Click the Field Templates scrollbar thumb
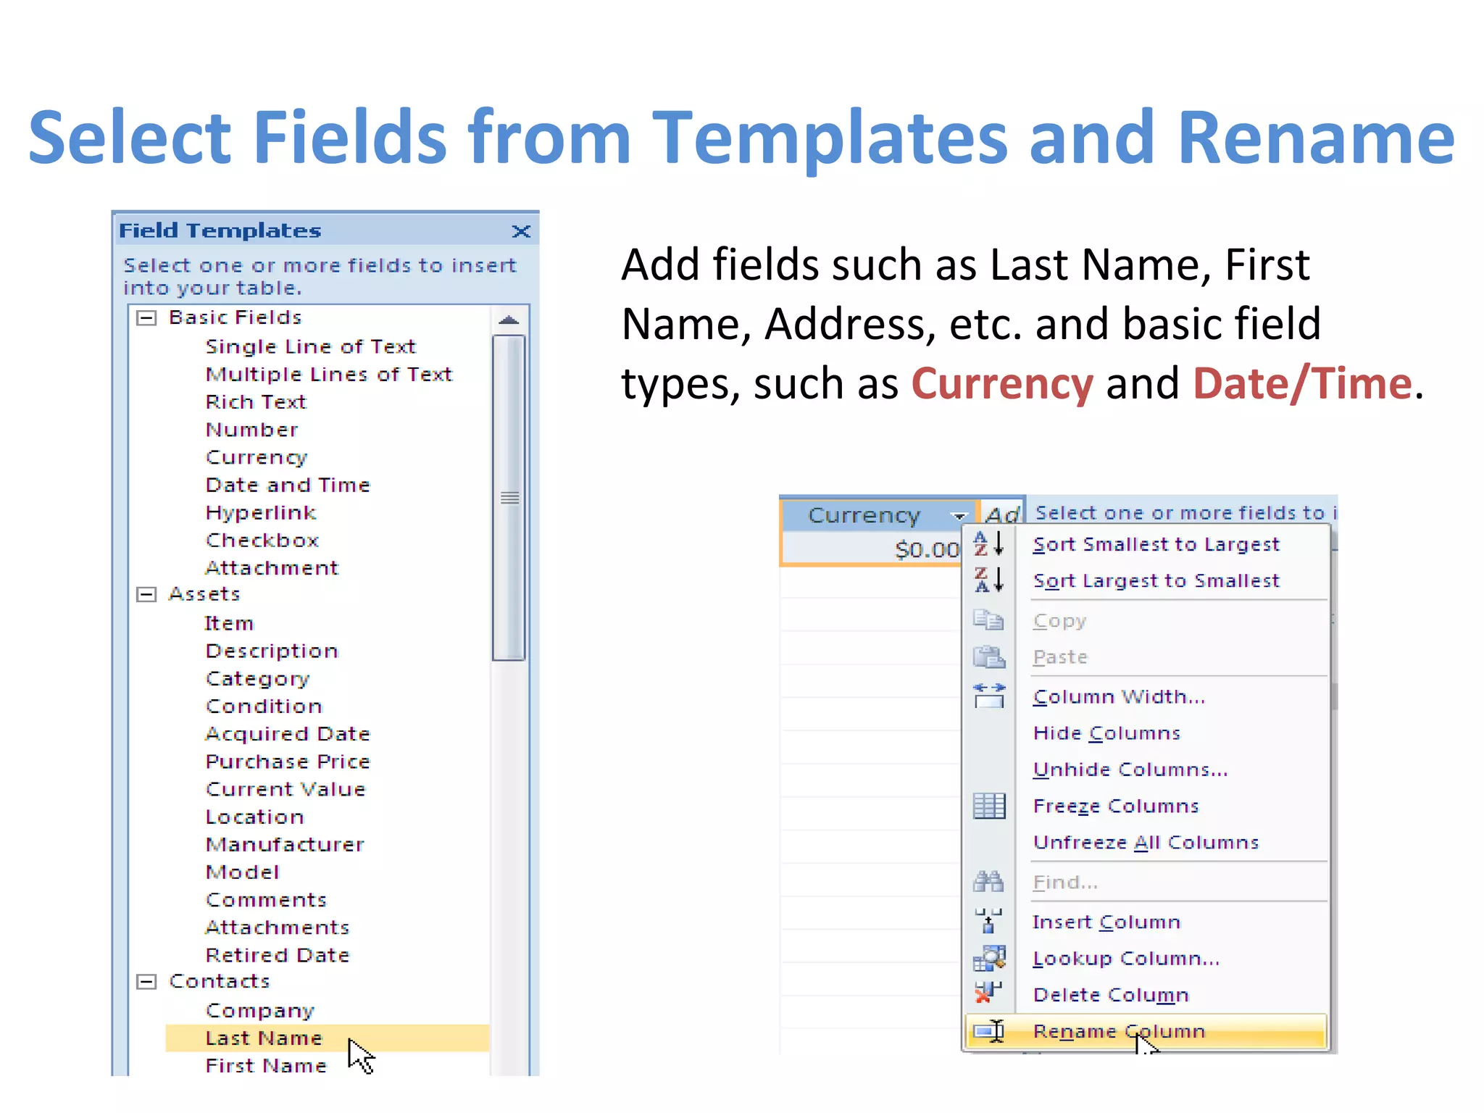 click(509, 498)
